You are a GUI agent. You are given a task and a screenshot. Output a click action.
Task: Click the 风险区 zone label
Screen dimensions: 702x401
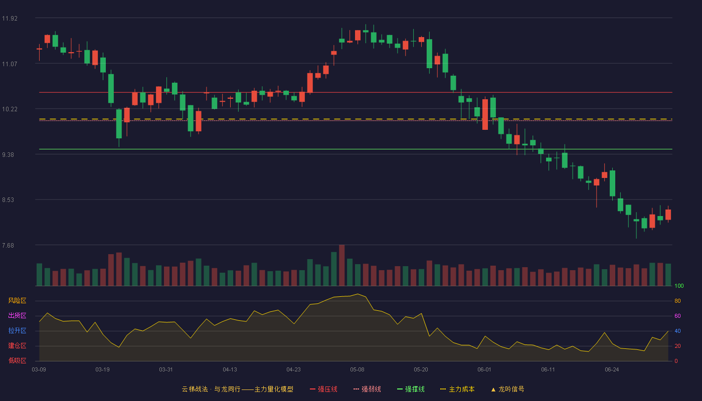coord(17,301)
